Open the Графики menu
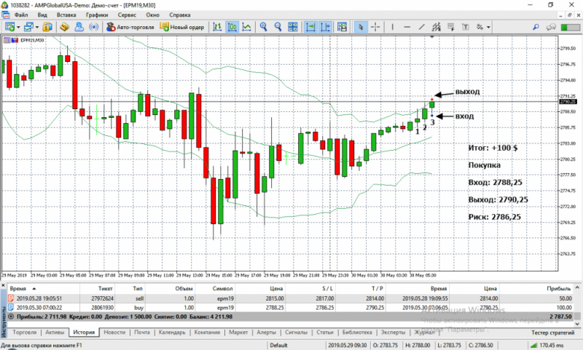 tap(97, 15)
